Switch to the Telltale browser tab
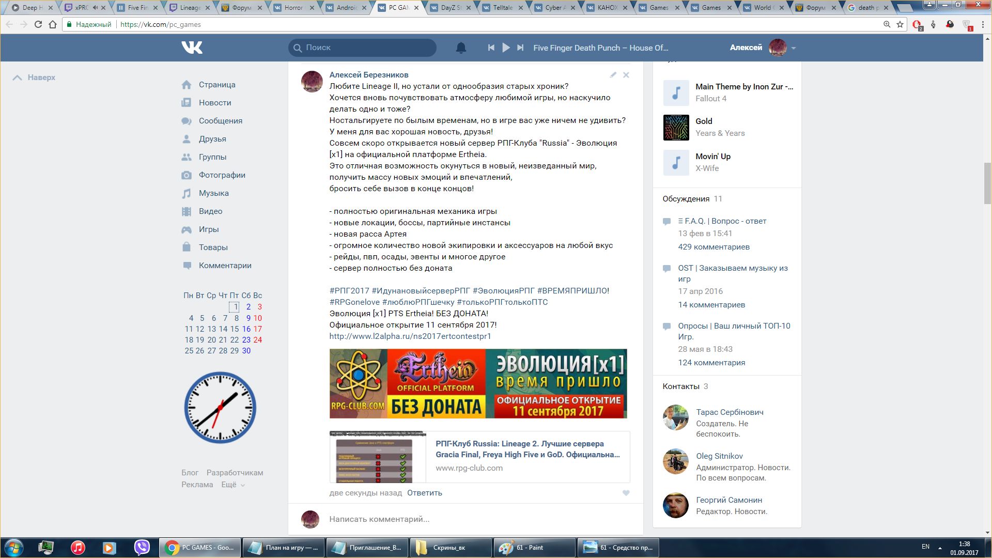 pos(503,8)
